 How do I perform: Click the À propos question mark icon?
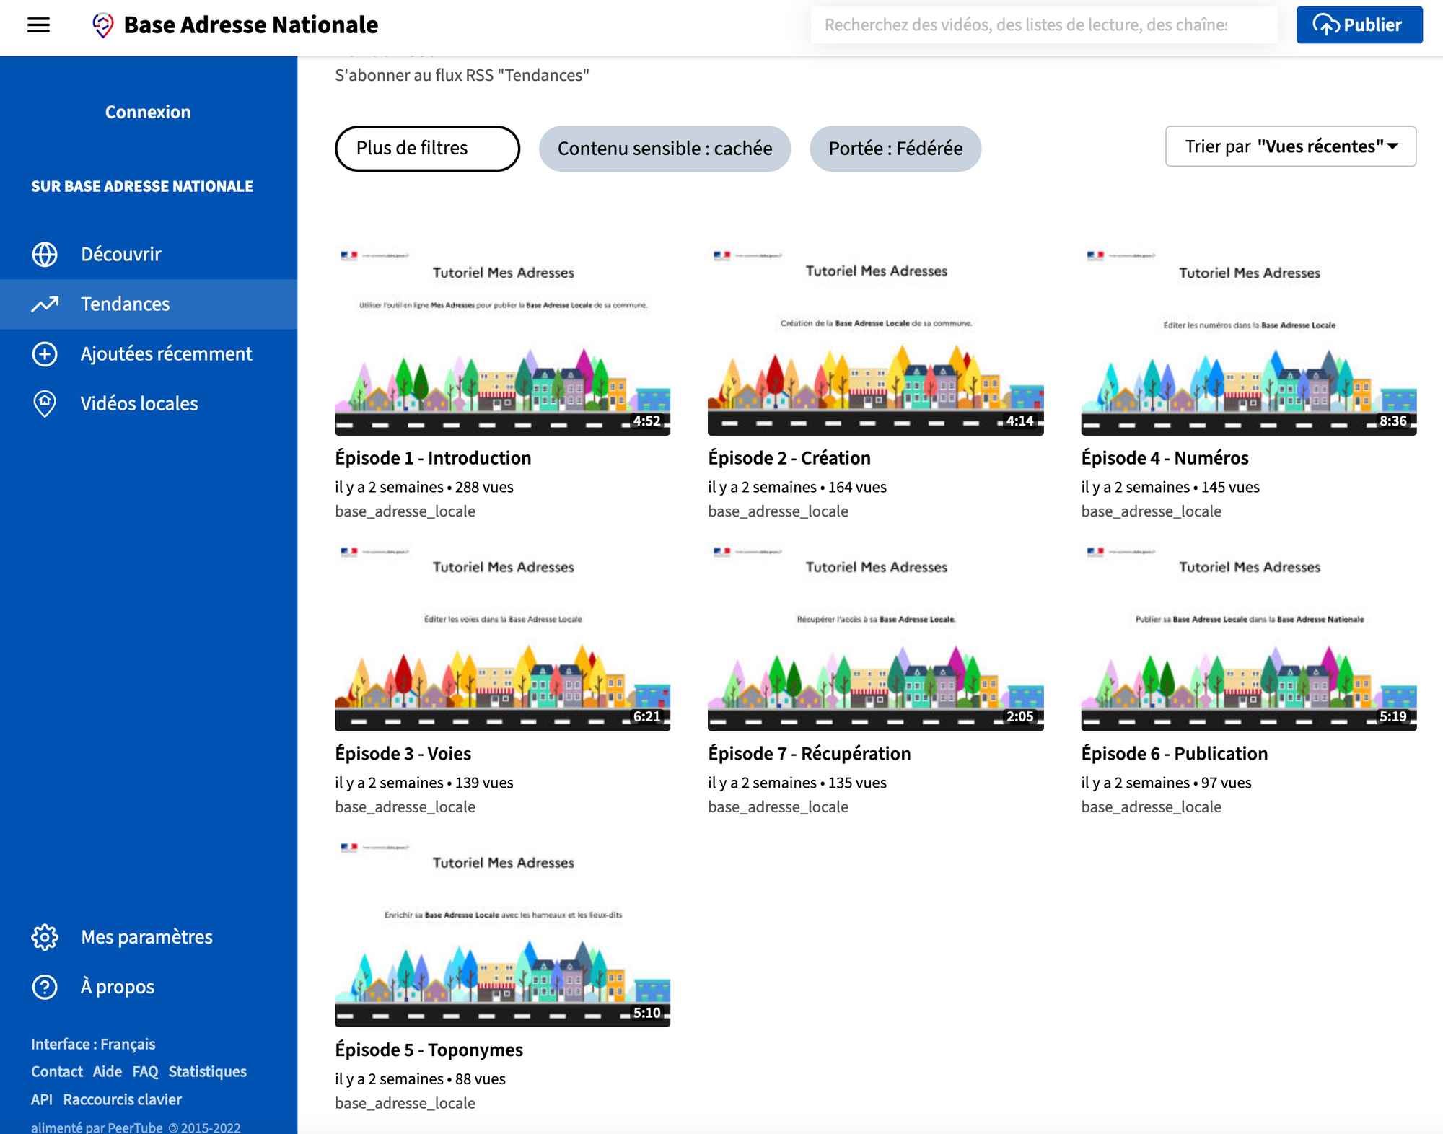[45, 987]
